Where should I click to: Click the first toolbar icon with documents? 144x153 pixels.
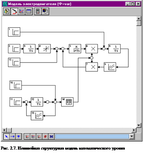click(x=7, y=12)
